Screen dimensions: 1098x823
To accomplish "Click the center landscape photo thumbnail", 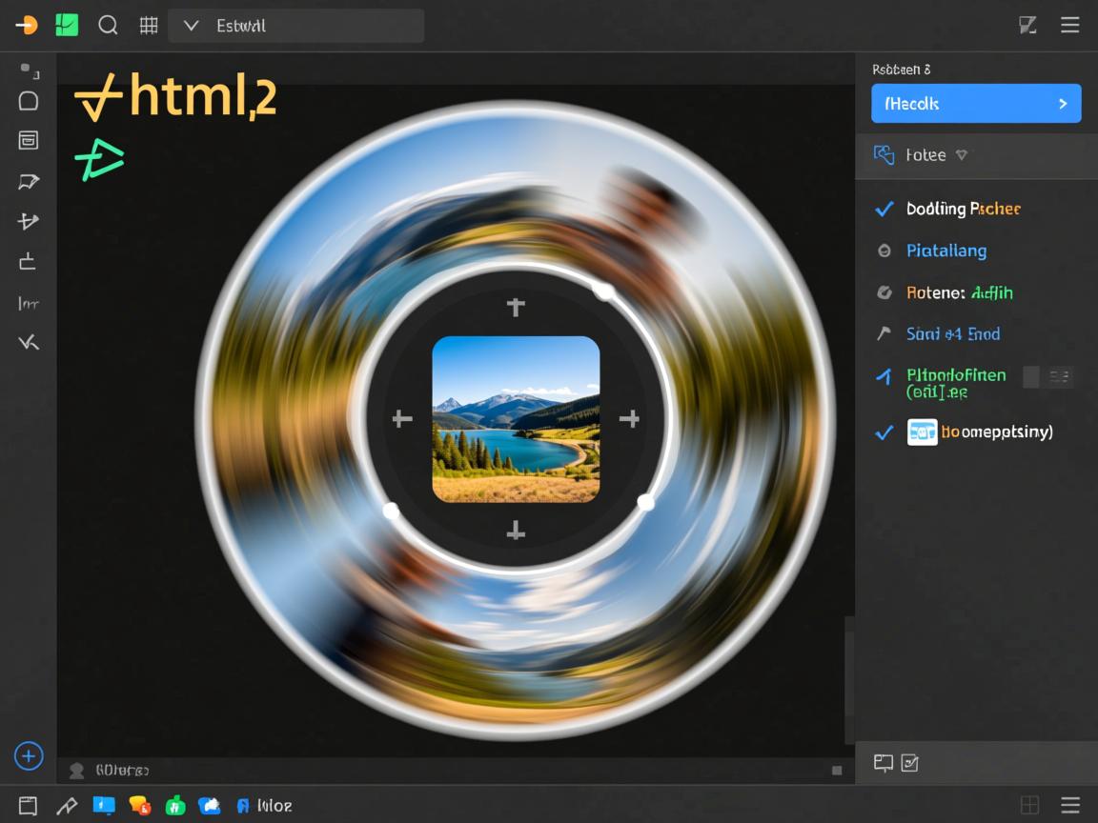I will [516, 419].
